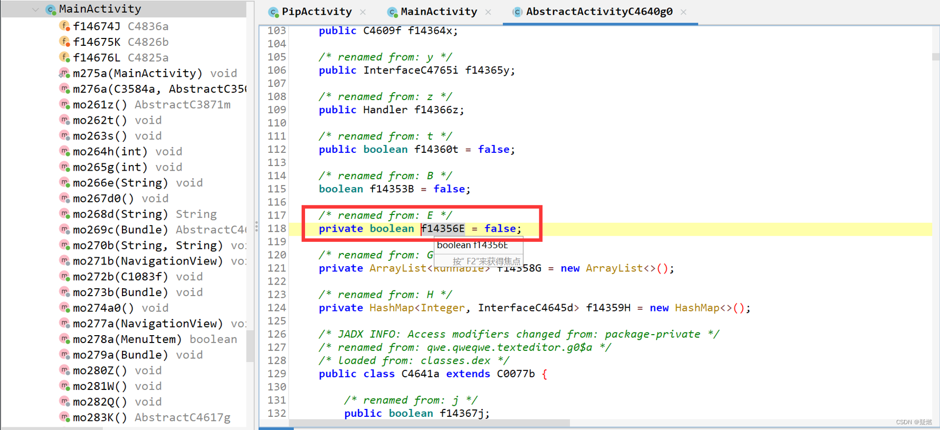Click method icon of mo262t()
Image resolution: width=940 pixels, height=430 pixels.
[x=64, y=120]
